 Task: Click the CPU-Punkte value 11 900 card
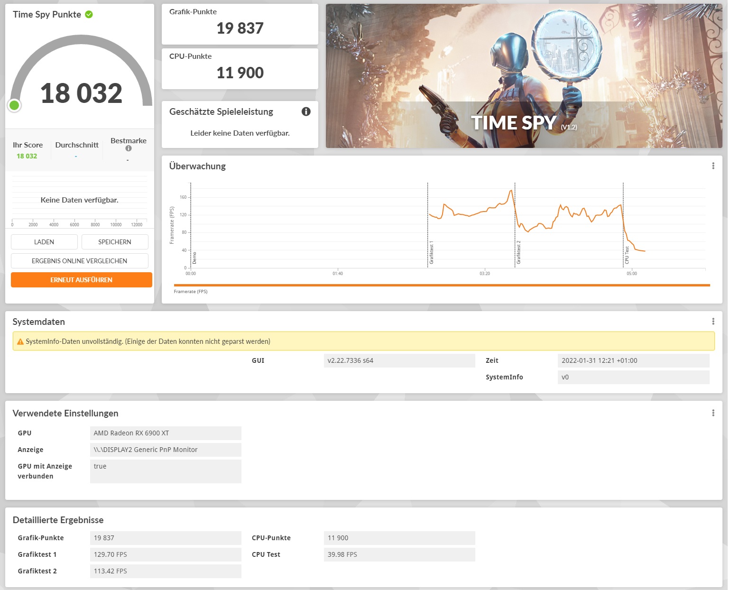(x=240, y=69)
